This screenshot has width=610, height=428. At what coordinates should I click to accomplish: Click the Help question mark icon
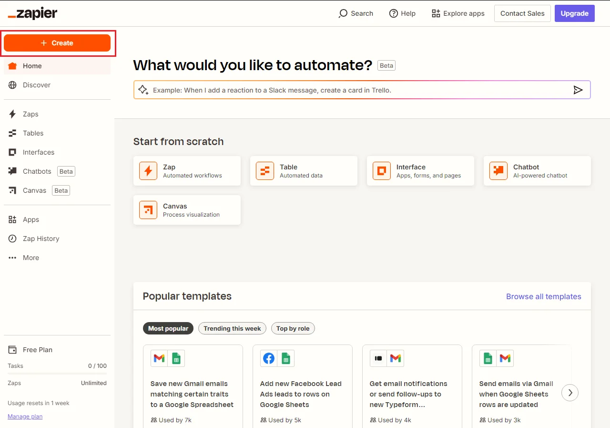pyautogui.click(x=394, y=13)
